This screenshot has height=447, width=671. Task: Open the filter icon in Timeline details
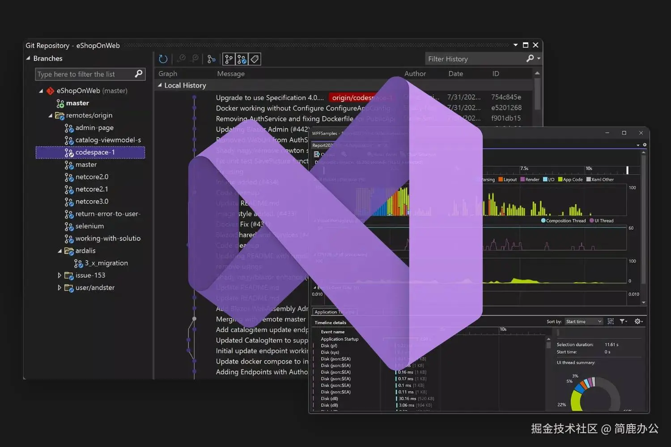(623, 321)
